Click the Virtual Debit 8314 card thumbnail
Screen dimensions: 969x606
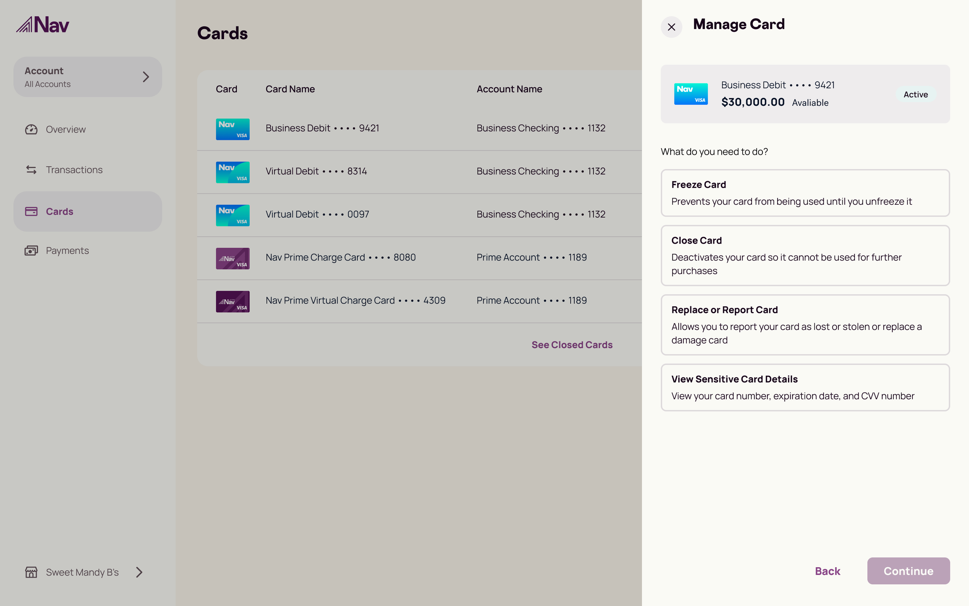coord(233,173)
